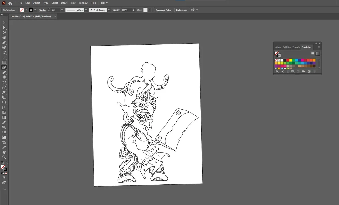Activate stroke box in Swatches panel

coord(279,55)
